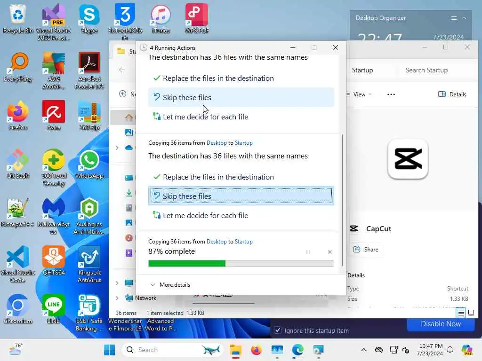This screenshot has height=361, width=482.
Task: Open the notifications bell in tray
Action: pyautogui.click(x=450, y=350)
